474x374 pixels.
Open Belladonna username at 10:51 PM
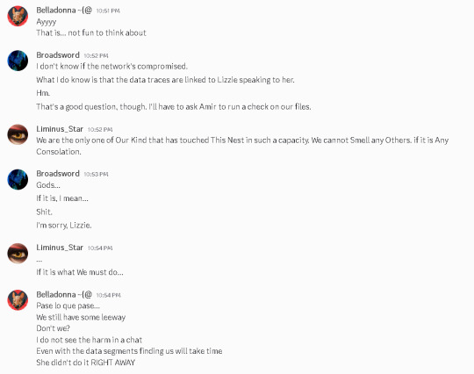pyautogui.click(x=64, y=11)
